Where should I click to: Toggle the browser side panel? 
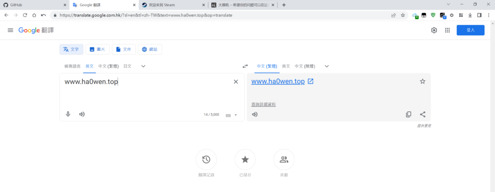point(479,15)
